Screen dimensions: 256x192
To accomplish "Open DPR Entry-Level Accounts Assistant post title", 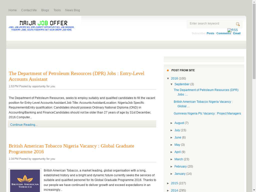I will (x=76, y=76).
